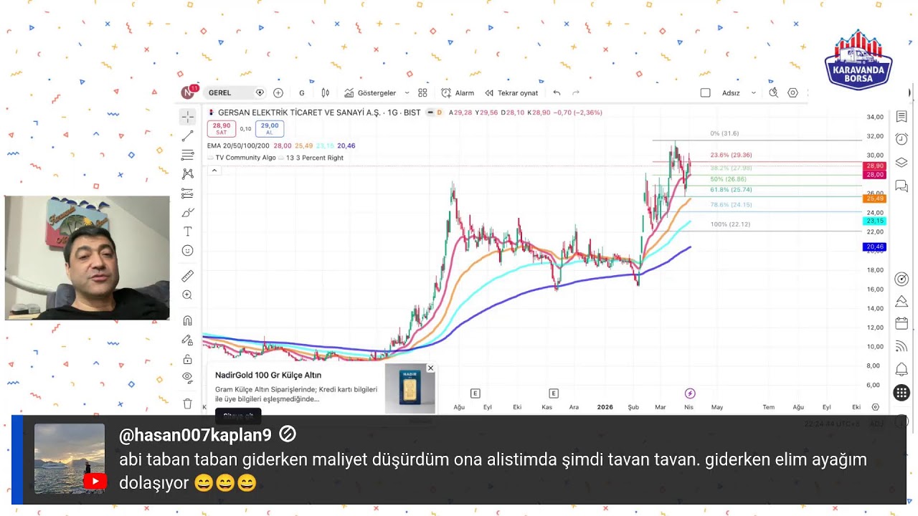Click the add symbol plus icon
The width and height of the screenshot is (918, 516).
(278, 93)
